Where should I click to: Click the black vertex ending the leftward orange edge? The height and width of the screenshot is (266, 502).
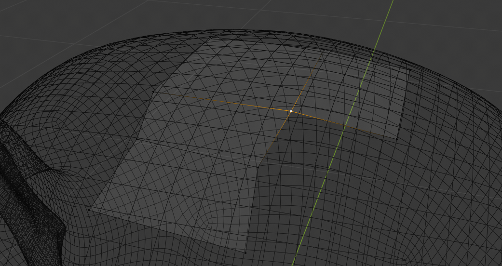153,92
